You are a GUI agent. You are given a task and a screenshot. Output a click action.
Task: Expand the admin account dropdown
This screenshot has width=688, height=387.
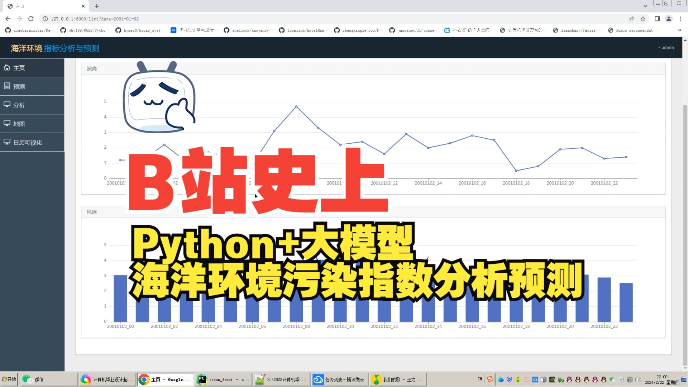click(667, 47)
